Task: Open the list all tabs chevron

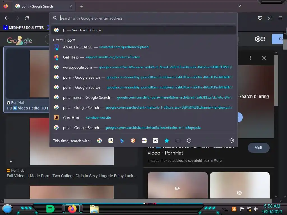Action: coord(239,6)
